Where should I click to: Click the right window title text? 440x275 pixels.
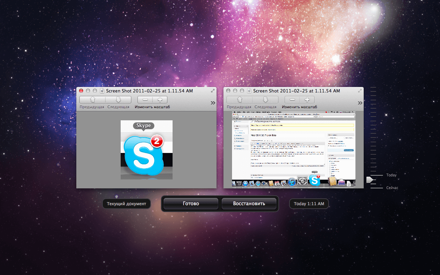click(x=296, y=91)
